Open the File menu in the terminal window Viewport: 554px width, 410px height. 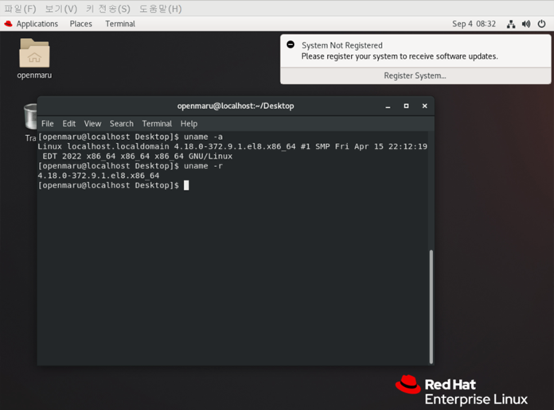point(47,124)
